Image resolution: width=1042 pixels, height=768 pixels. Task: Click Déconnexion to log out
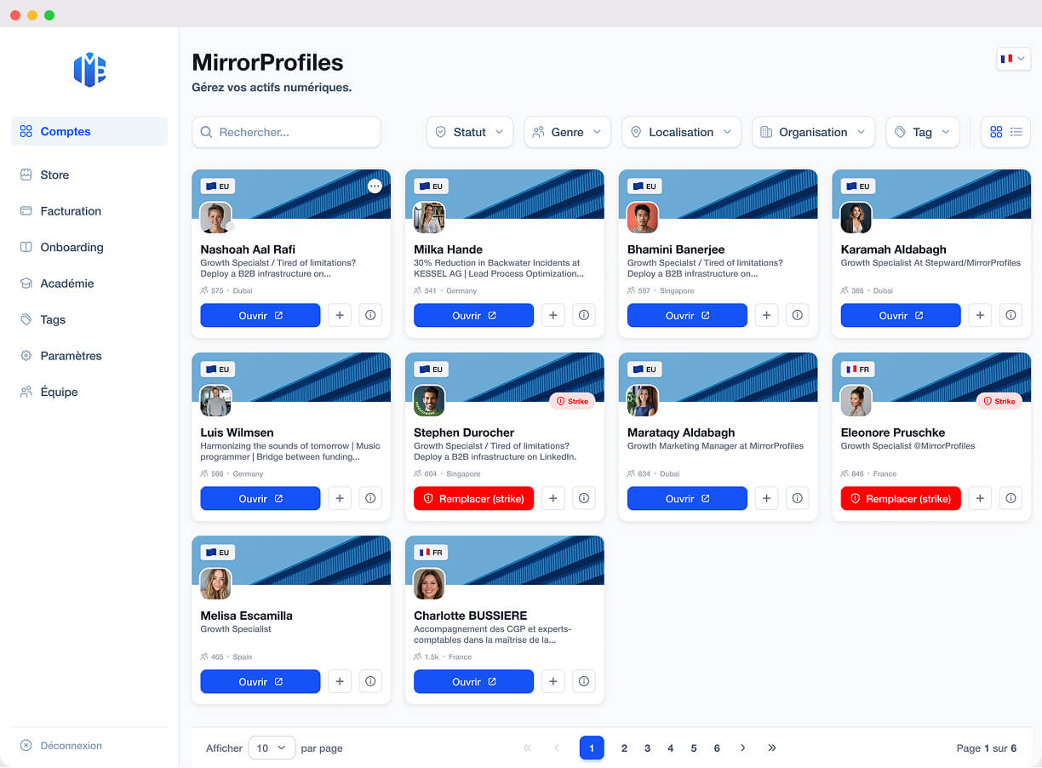coord(60,745)
